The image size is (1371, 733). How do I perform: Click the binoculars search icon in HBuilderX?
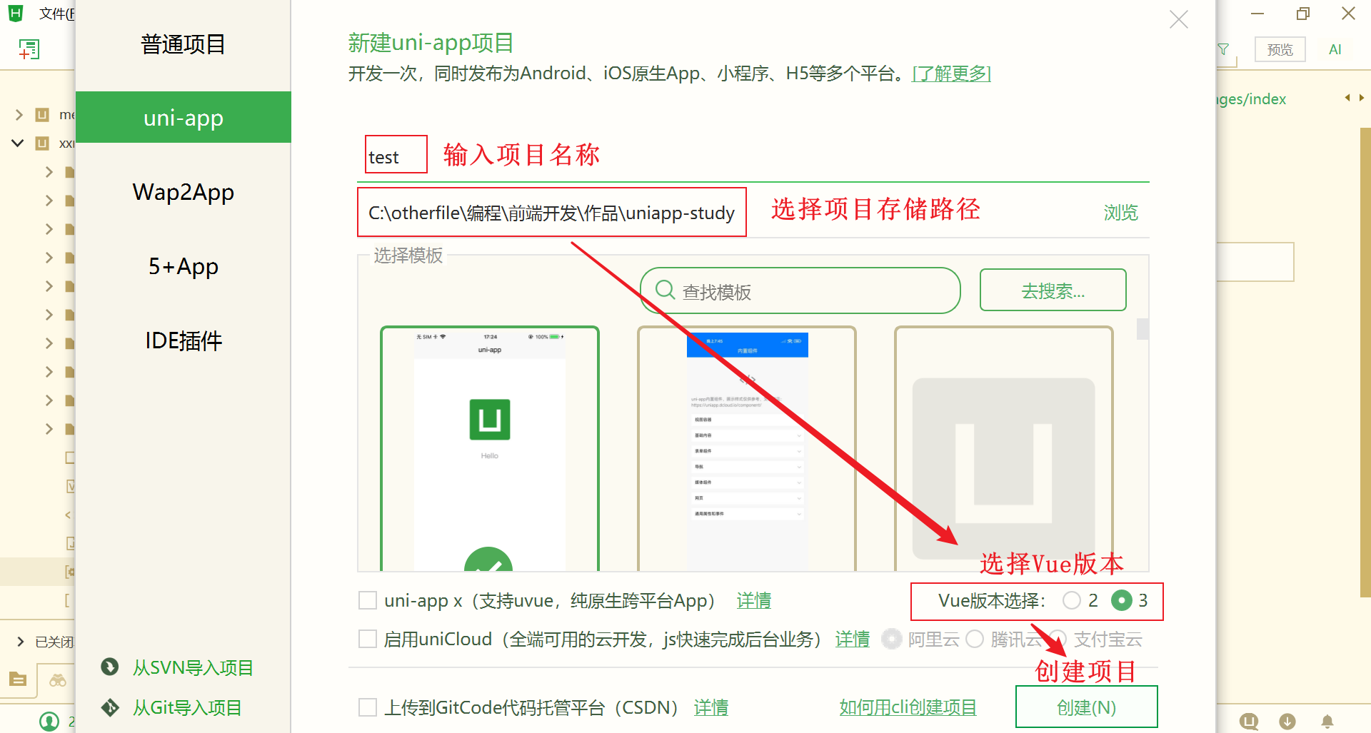click(58, 680)
